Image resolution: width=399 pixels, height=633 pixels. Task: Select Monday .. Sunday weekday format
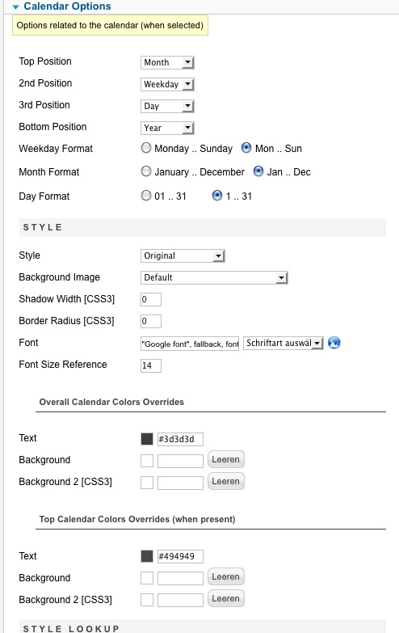[x=146, y=148]
